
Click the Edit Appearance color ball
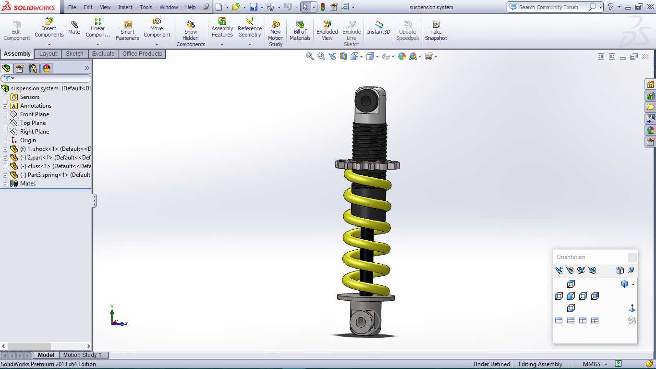pos(402,56)
